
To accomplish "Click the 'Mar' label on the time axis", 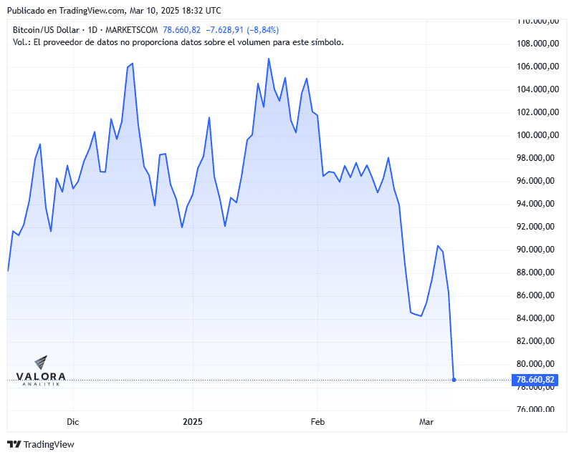I will [426, 422].
